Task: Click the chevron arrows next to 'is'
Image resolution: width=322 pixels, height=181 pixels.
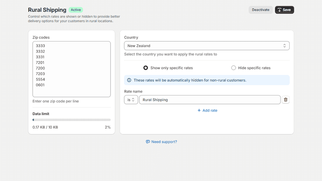Action: click(133, 100)
